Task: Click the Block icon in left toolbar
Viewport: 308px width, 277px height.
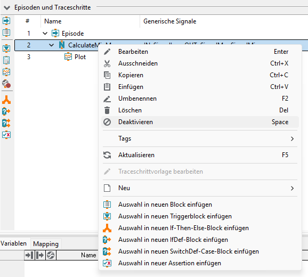Action: click(x=6, y=32)
